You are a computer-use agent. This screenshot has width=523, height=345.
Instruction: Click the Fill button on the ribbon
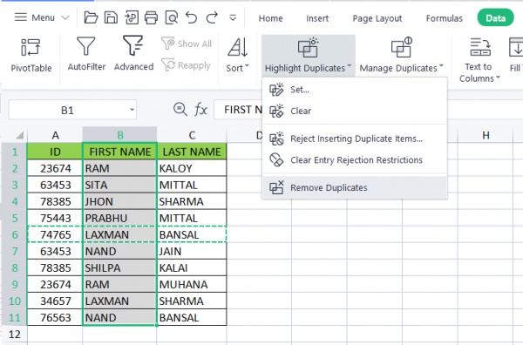click(x=516, y=55)
